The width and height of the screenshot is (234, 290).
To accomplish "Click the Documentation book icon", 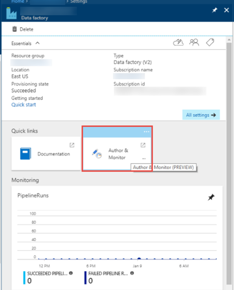I will click(25, 154).
